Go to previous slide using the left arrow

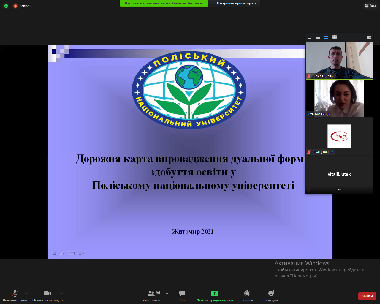pyautogui.click(x=53, y=253)
